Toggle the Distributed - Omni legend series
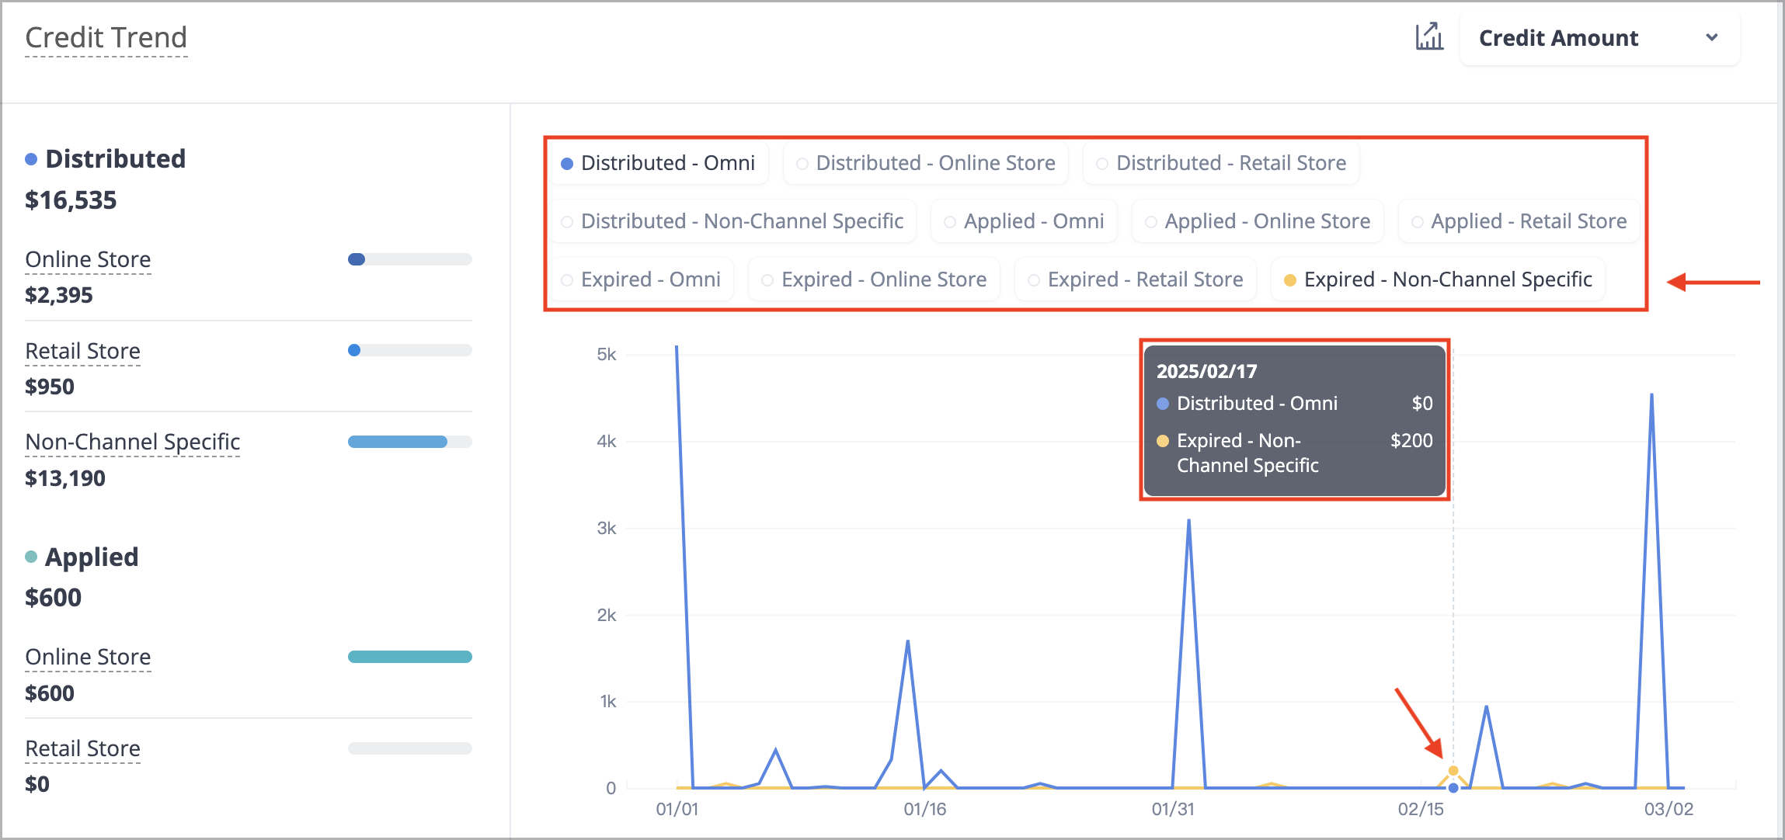The height and width of the screenshot is (840, 1785). pos(658,163)
